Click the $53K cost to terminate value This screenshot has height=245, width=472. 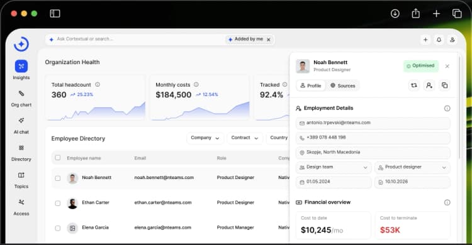pos(390,231)
